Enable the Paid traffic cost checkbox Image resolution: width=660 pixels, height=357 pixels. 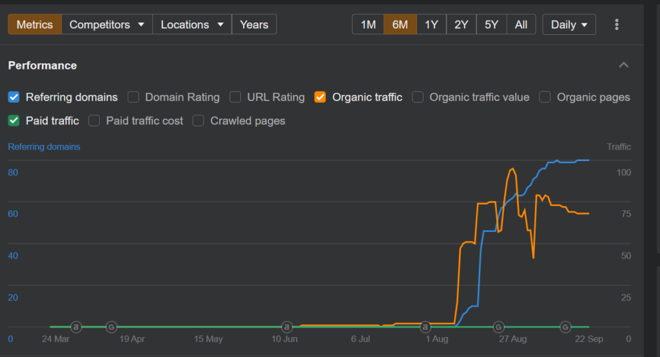coord(94,121)
